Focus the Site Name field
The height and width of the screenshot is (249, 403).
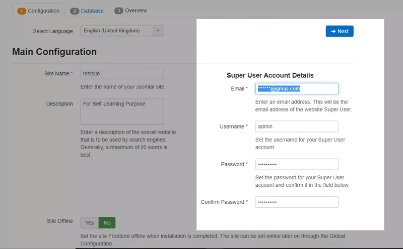pyautogui.click(x=122, y=73)
